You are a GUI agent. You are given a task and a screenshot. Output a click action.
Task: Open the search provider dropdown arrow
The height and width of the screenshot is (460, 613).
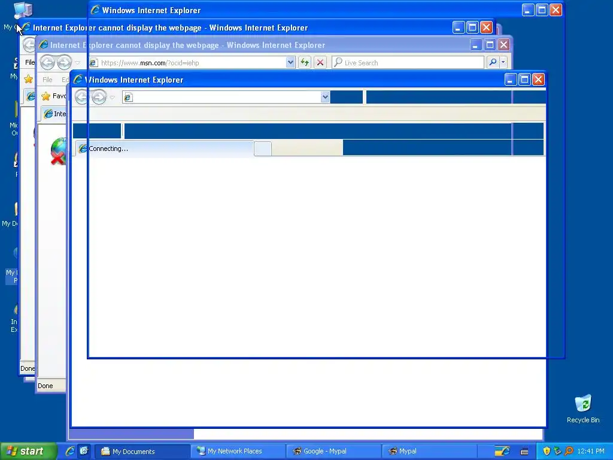tap(503, 62)
